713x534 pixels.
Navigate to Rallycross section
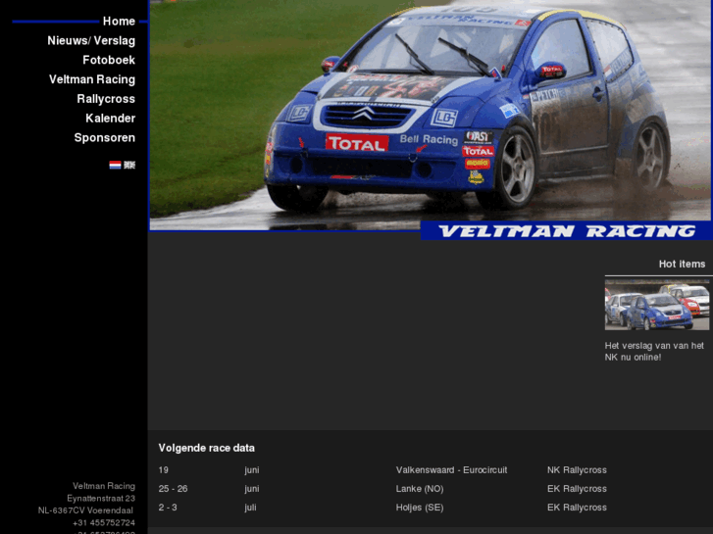coord(106,99)
